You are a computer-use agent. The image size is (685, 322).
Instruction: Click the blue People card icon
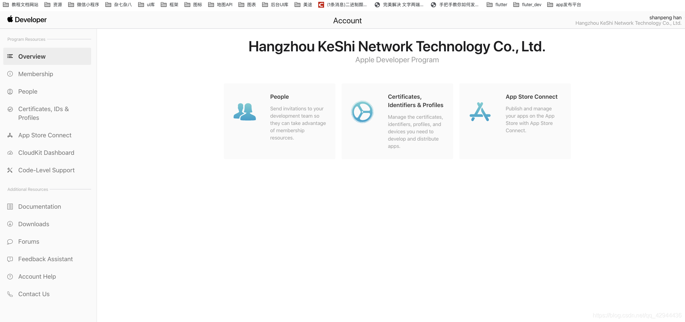pos(245,112)
